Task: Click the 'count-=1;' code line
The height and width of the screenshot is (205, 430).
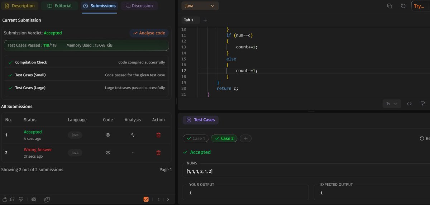Action: [x=247, y=71]
